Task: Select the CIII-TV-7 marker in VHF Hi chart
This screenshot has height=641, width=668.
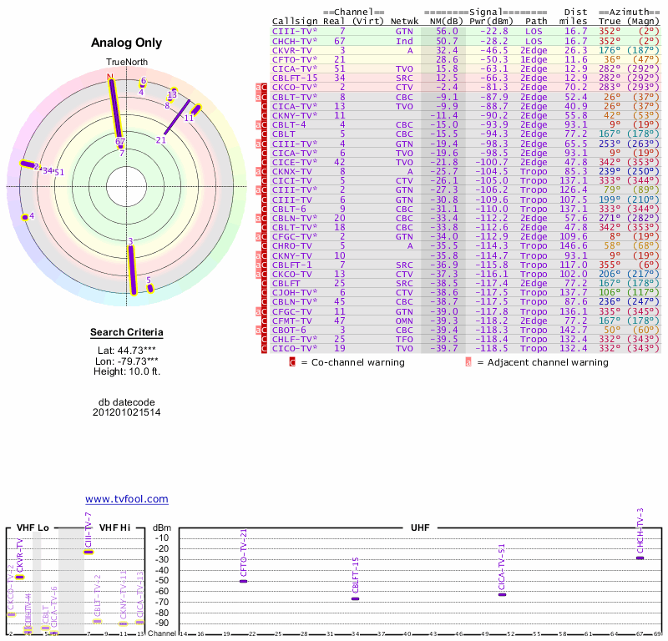Action: [89, 552]
